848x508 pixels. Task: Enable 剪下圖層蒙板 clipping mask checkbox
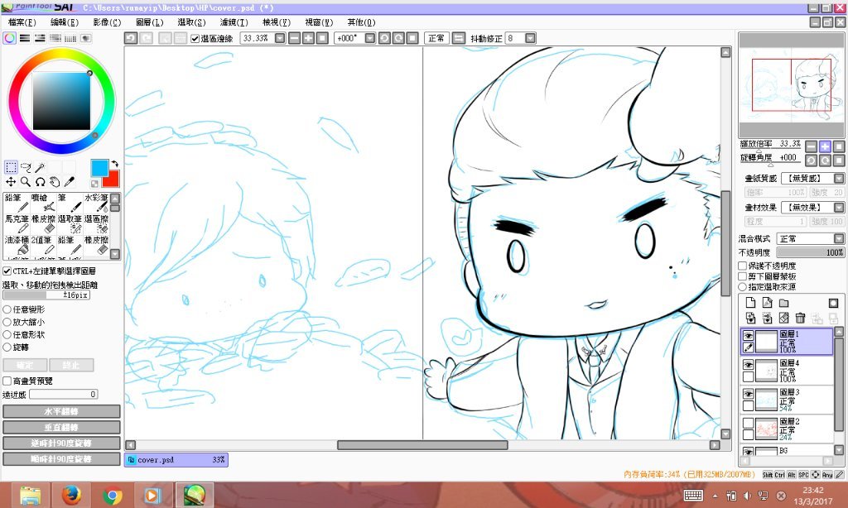tap(743, 276)
